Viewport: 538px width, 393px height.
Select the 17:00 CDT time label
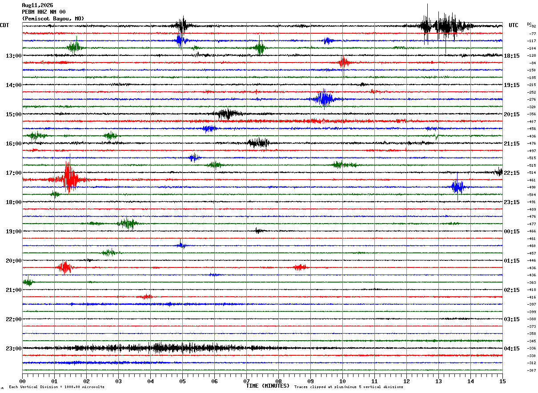click(x=14, y=173)
